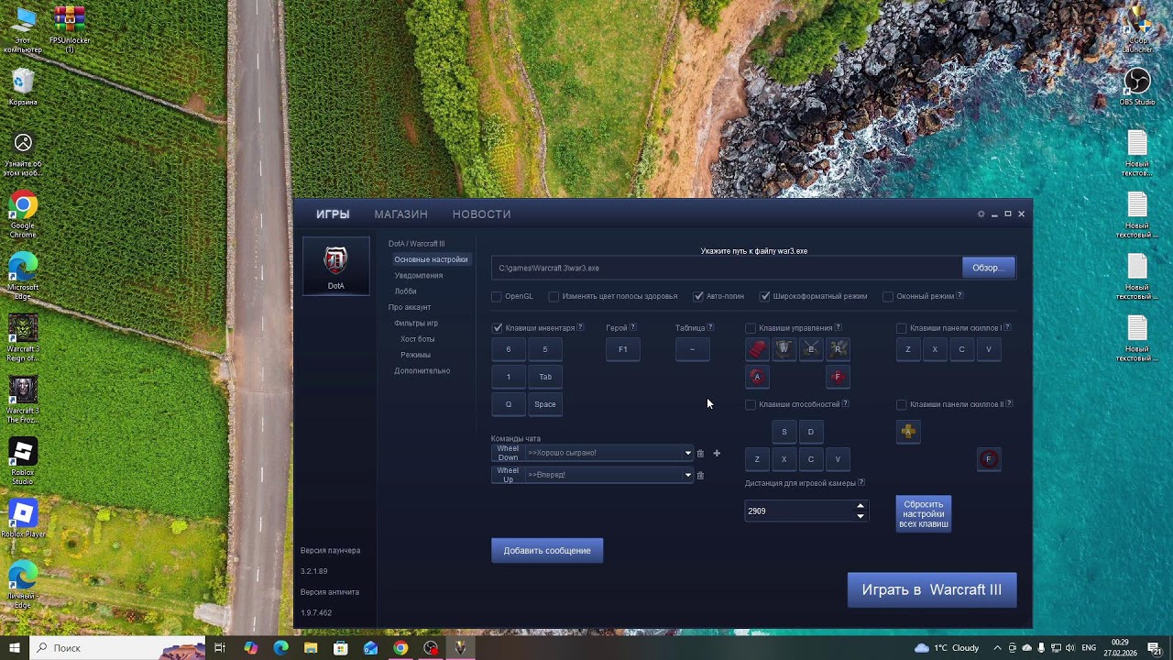
Task: Rebind the R control key icon
Action: pos(838,349)
